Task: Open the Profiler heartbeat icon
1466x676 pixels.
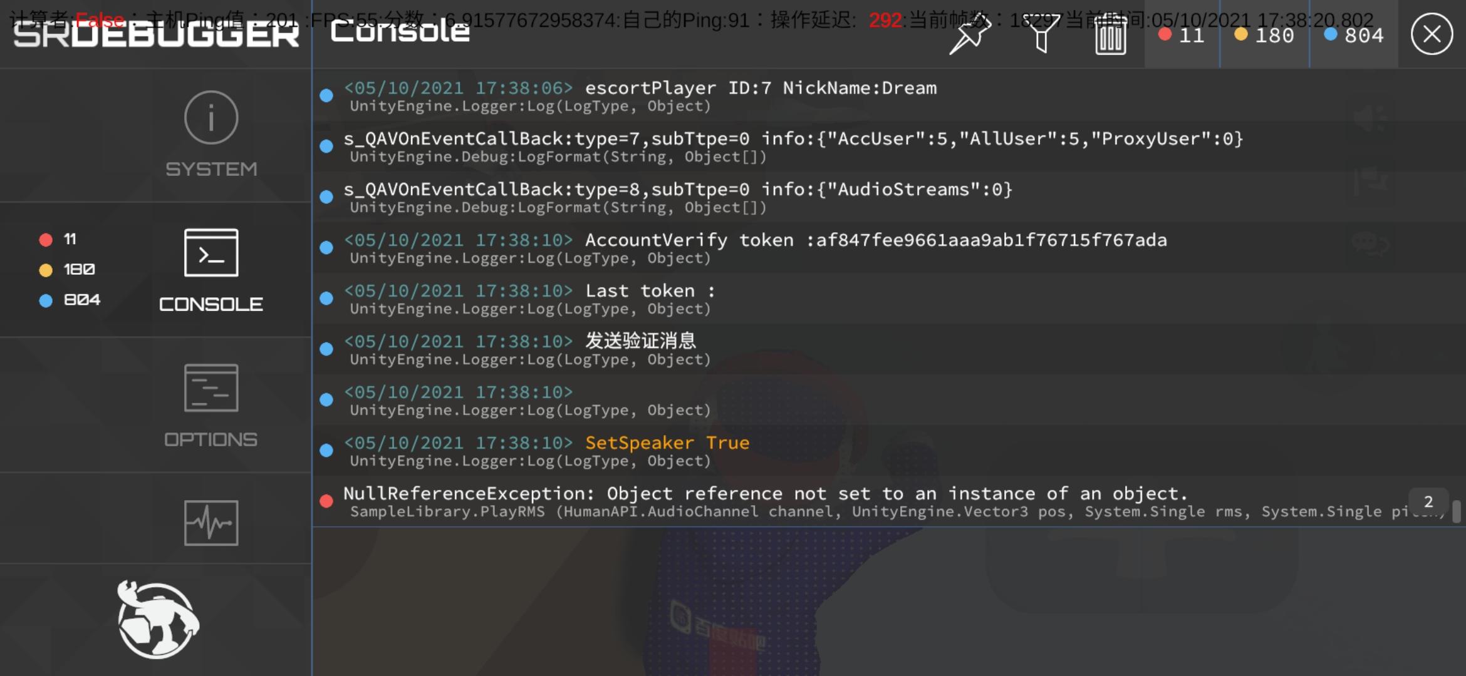Action: 211,523
